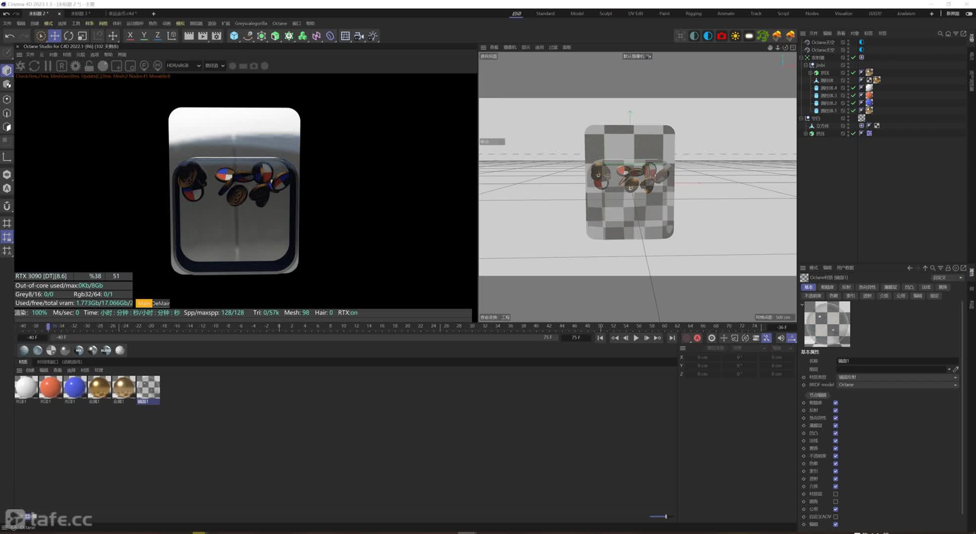Viewport: 976px width, 534px height.
Task: Select the Move tool in top toolbar
Action: [54, 36]
